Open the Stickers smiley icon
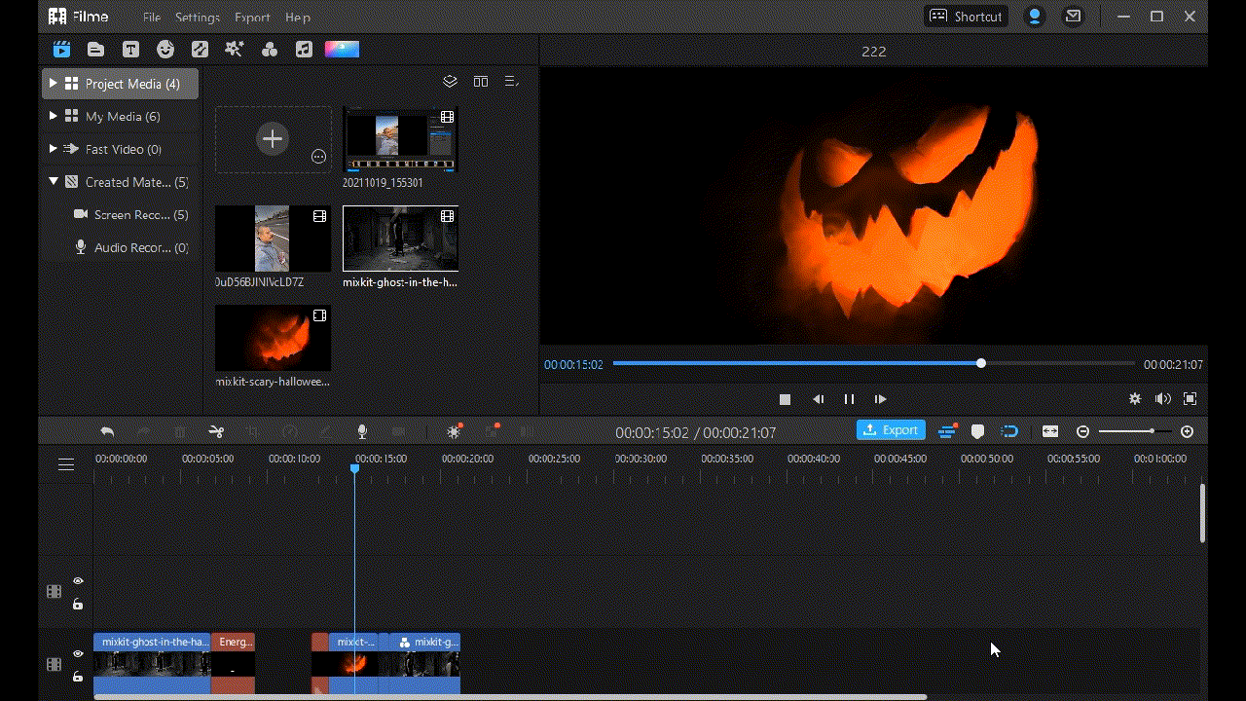Viewport: 1246px width, 701px height. [165, 49]
